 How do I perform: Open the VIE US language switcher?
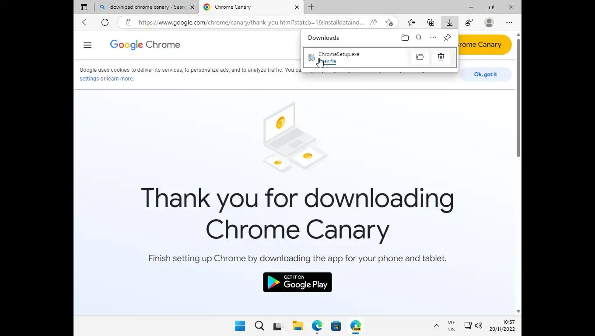[x=451, y=326]
